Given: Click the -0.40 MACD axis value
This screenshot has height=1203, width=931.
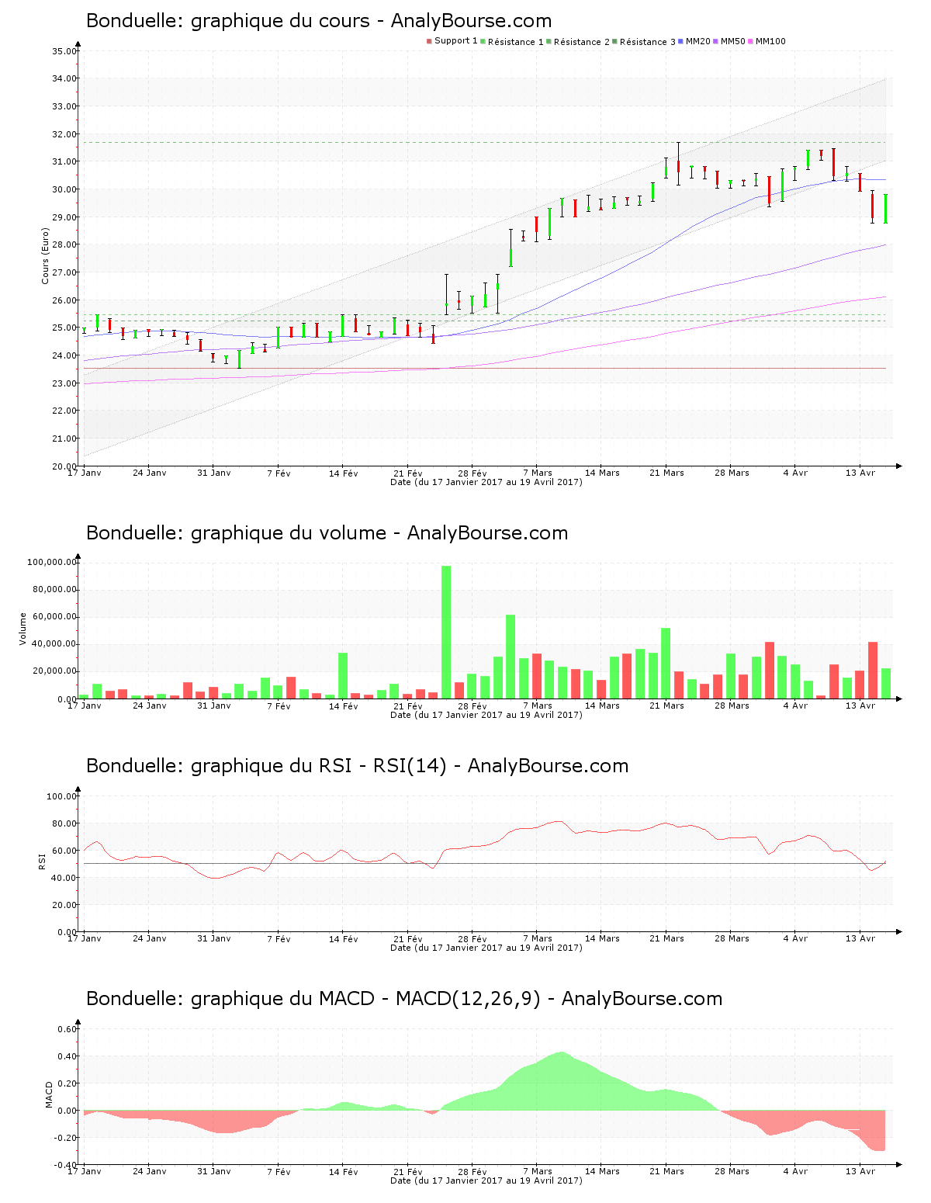Looking at the screenshot, I should tap(66, 1165).
